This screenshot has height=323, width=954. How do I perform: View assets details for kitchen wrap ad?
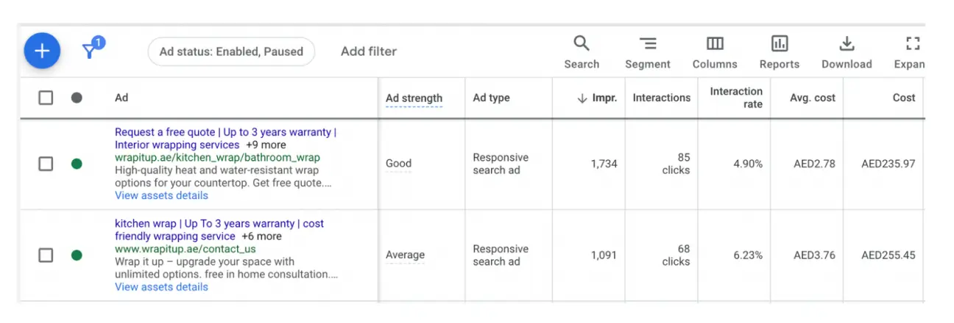[161, 287]
